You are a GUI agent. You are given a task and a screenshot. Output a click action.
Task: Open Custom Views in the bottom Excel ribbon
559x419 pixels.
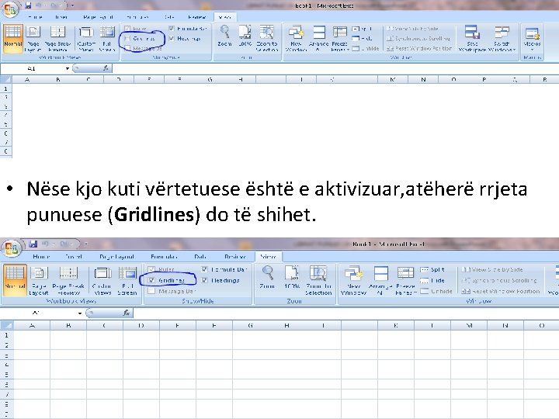(102, 280)
